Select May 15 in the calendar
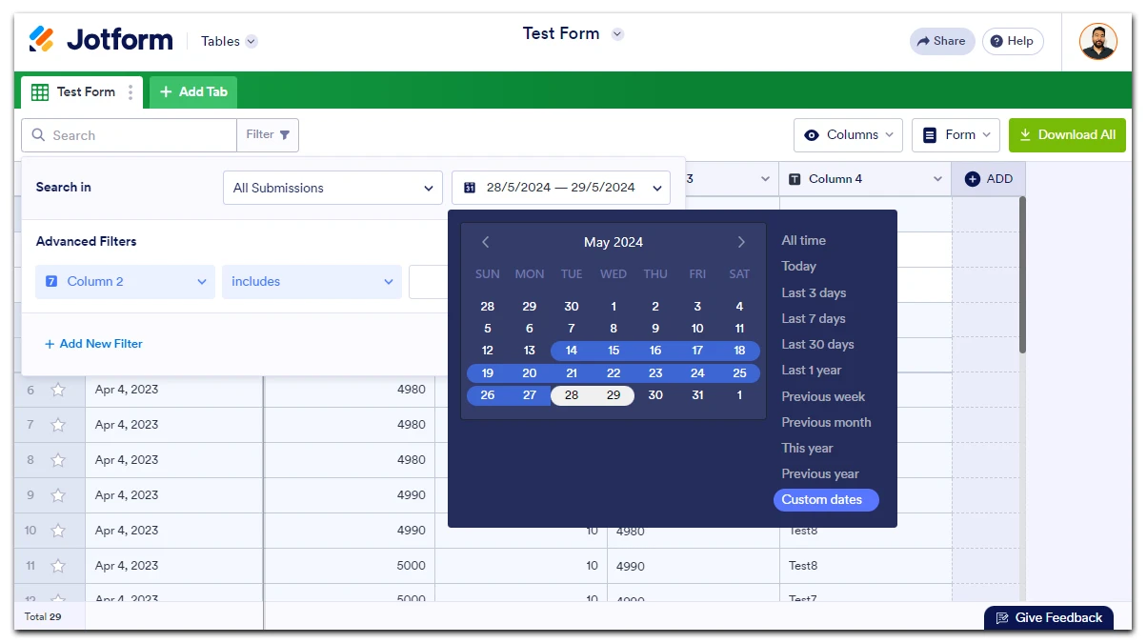The height and width of the screenshot is (643, 1147). (613, 350)
